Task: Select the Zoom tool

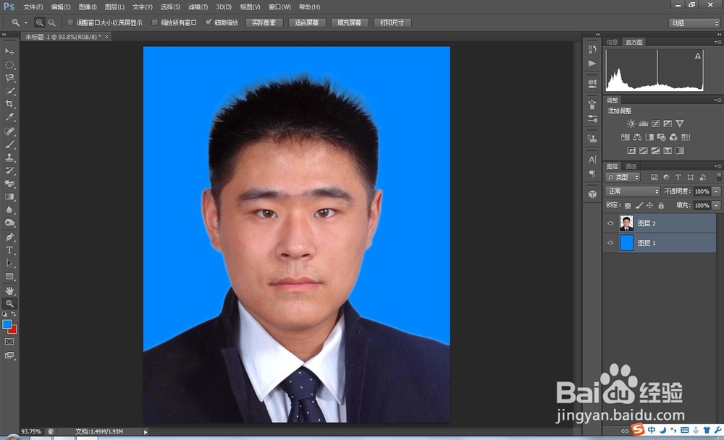Action: (10, 304)
